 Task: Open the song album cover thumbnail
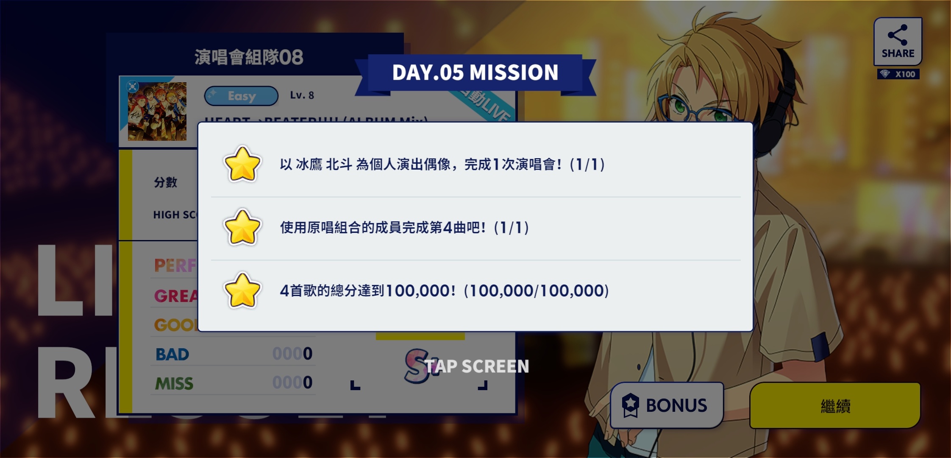point(157,112)
